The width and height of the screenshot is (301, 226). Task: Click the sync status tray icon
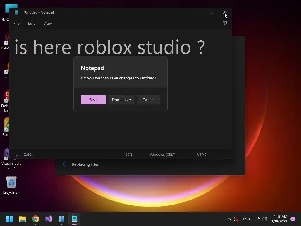236,219
